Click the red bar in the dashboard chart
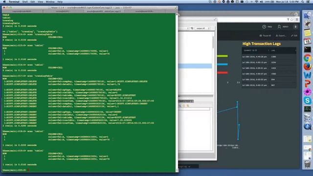Screen dimensions: 313x176 tap(223, 73)
